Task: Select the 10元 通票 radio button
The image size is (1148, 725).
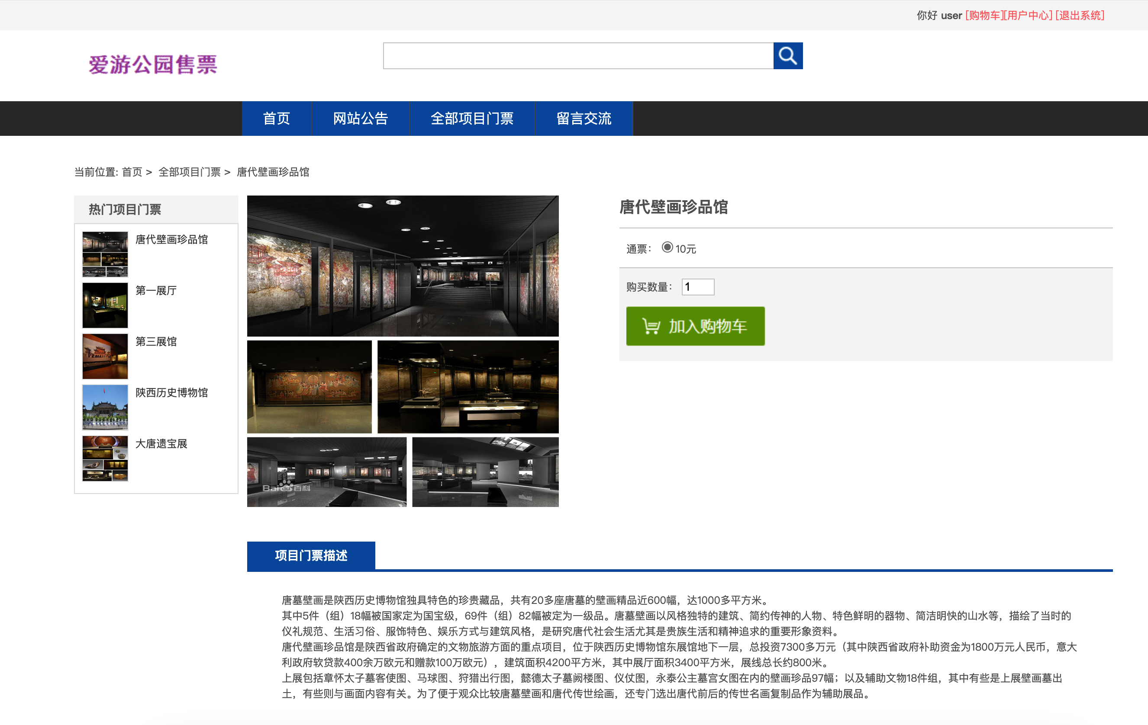Action: pyautogui.click(x=667, y=248)
